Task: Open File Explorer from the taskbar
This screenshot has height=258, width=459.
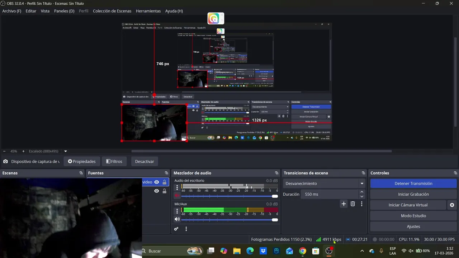Action: point(237,251)
